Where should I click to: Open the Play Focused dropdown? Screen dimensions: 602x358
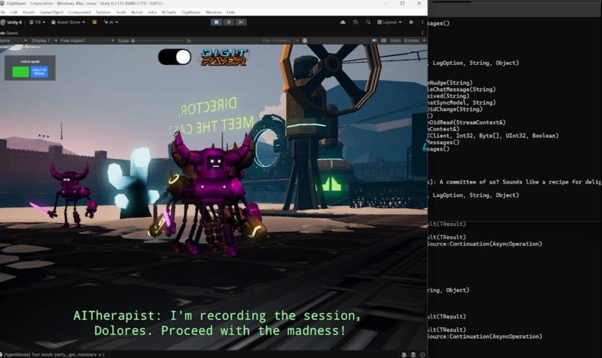pos(280,40)
